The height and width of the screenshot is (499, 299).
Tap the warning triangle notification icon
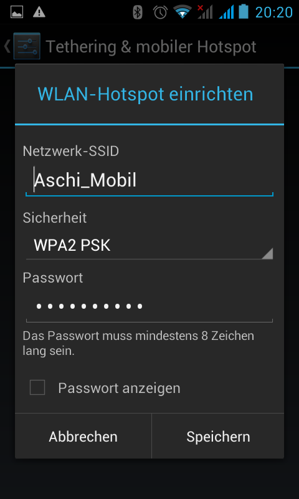39,12
